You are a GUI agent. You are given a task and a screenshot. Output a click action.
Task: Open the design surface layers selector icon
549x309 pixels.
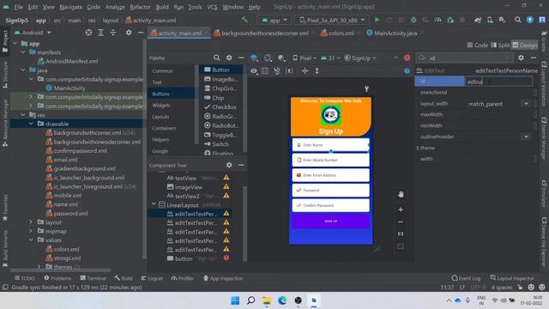pos(254,58)
